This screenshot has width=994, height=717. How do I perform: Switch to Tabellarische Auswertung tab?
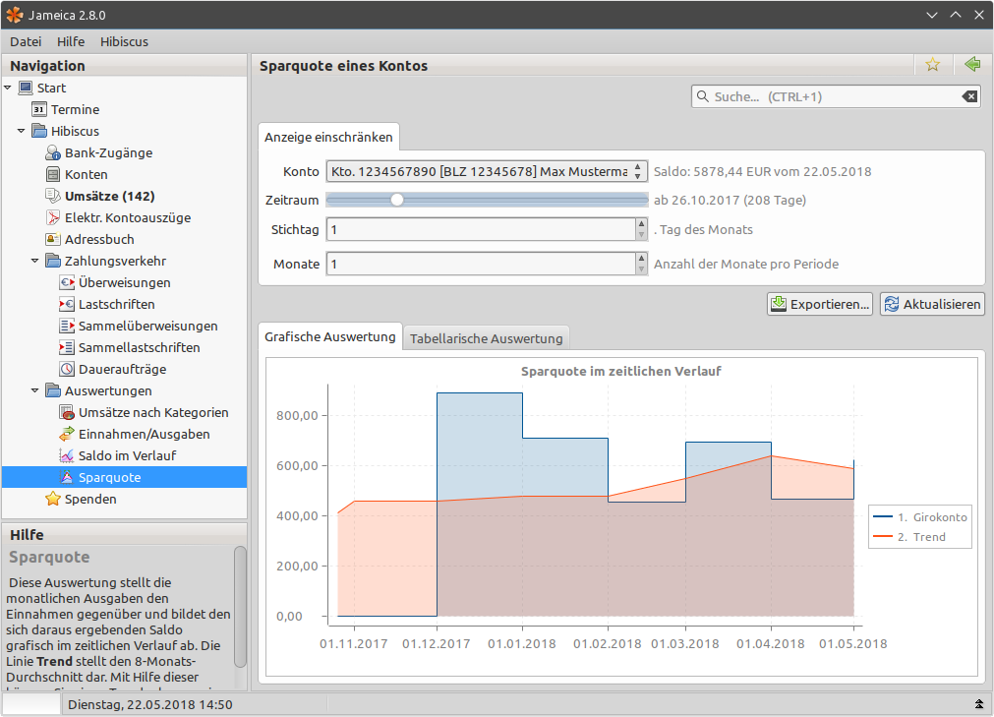(487, 338)
